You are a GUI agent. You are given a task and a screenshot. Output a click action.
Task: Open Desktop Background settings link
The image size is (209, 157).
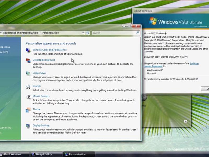[x=44, y=60]
